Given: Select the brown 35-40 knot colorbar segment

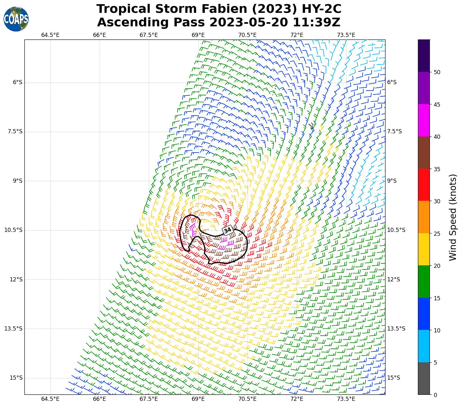Looking at the screenshot, I should [x=424, y=153].
